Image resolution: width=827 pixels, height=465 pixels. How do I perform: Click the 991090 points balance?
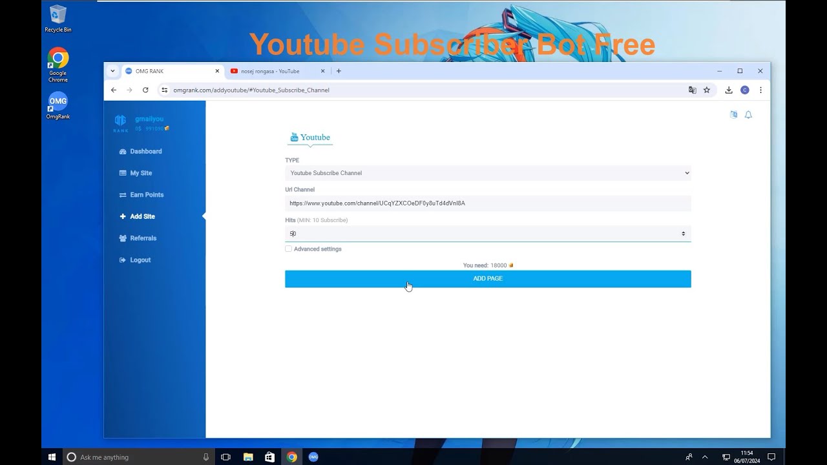tap(154, 129)
